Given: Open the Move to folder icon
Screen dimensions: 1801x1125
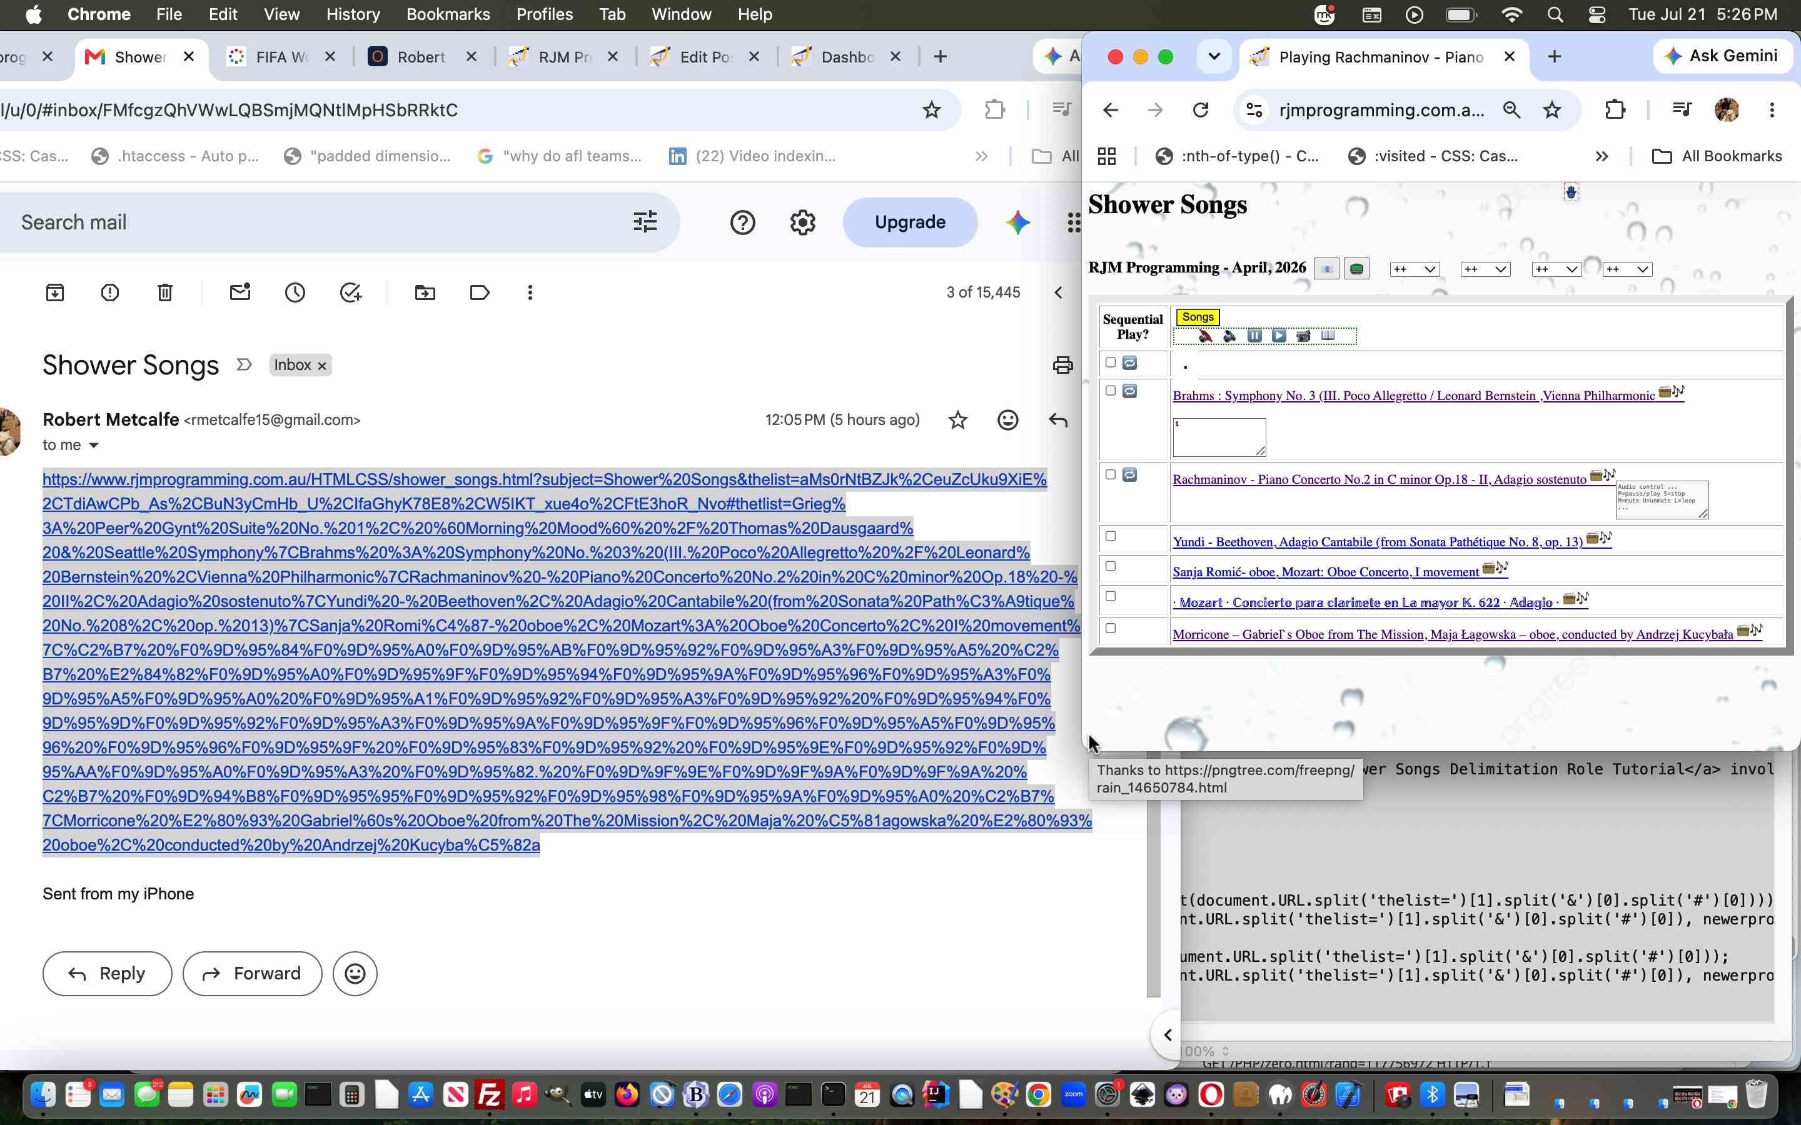Looking at the screenshot, I should click(425, 292).
